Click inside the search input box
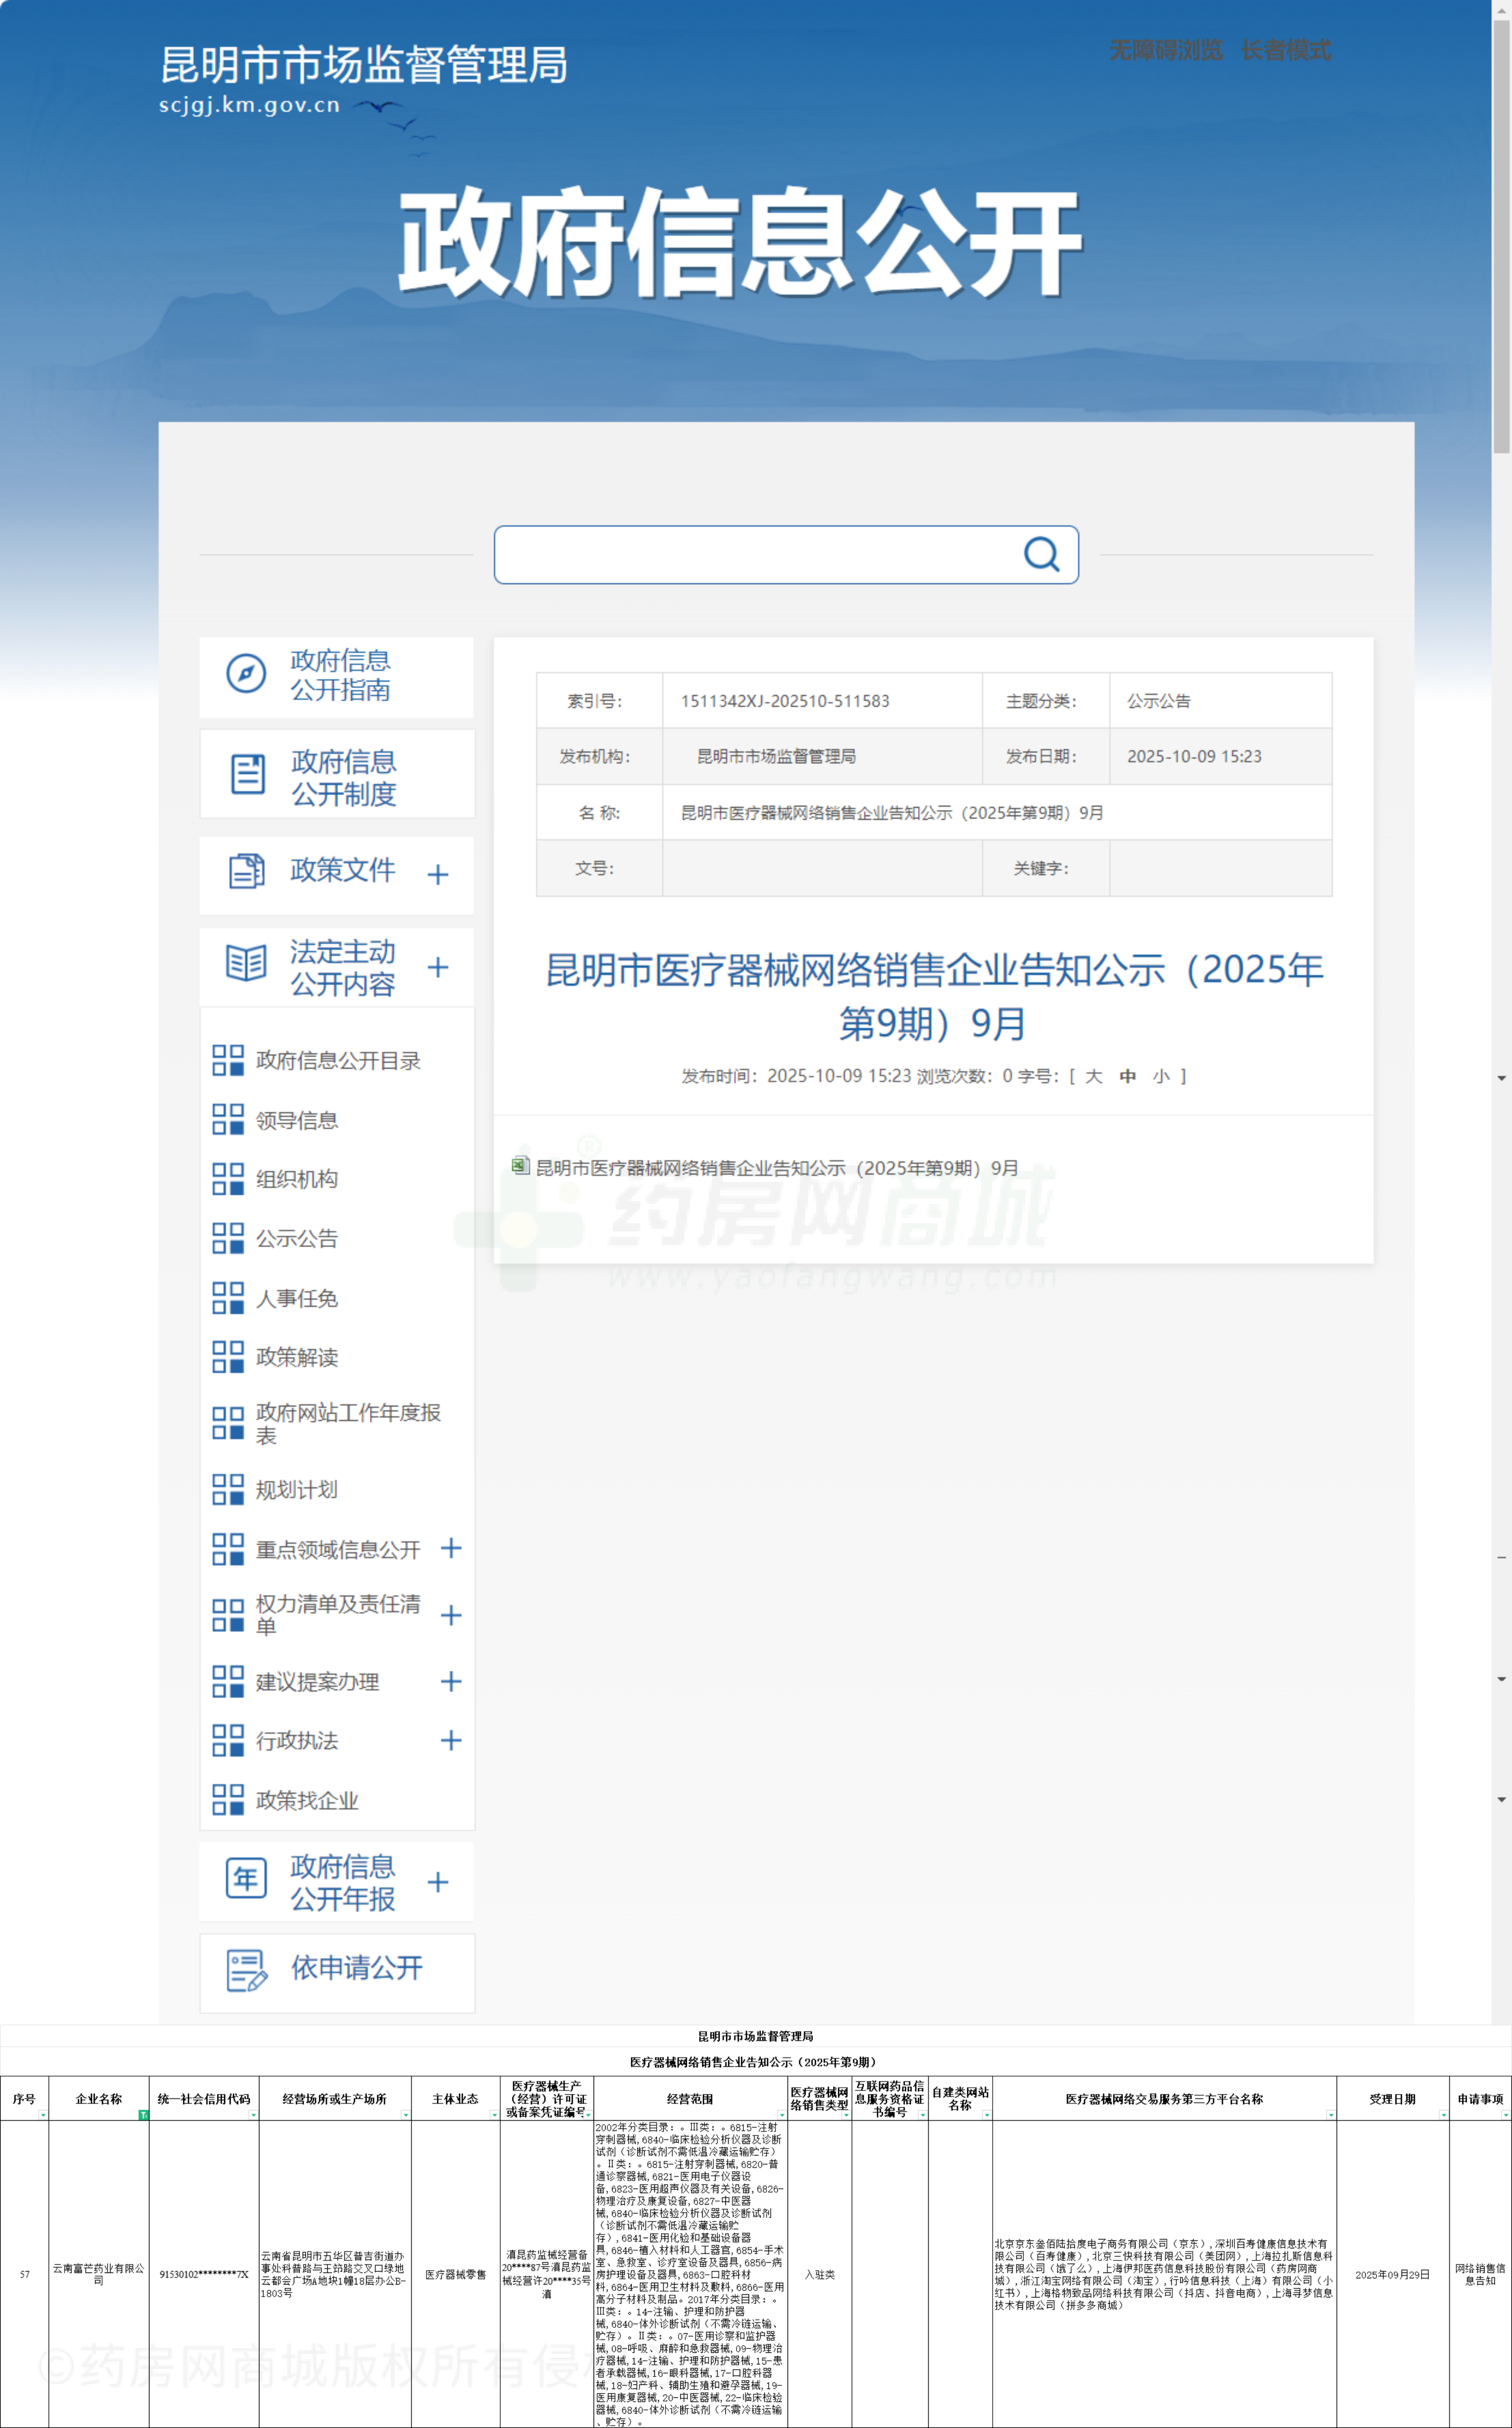The width and height of the screenshot is (1512, 2428). point(750,555)
